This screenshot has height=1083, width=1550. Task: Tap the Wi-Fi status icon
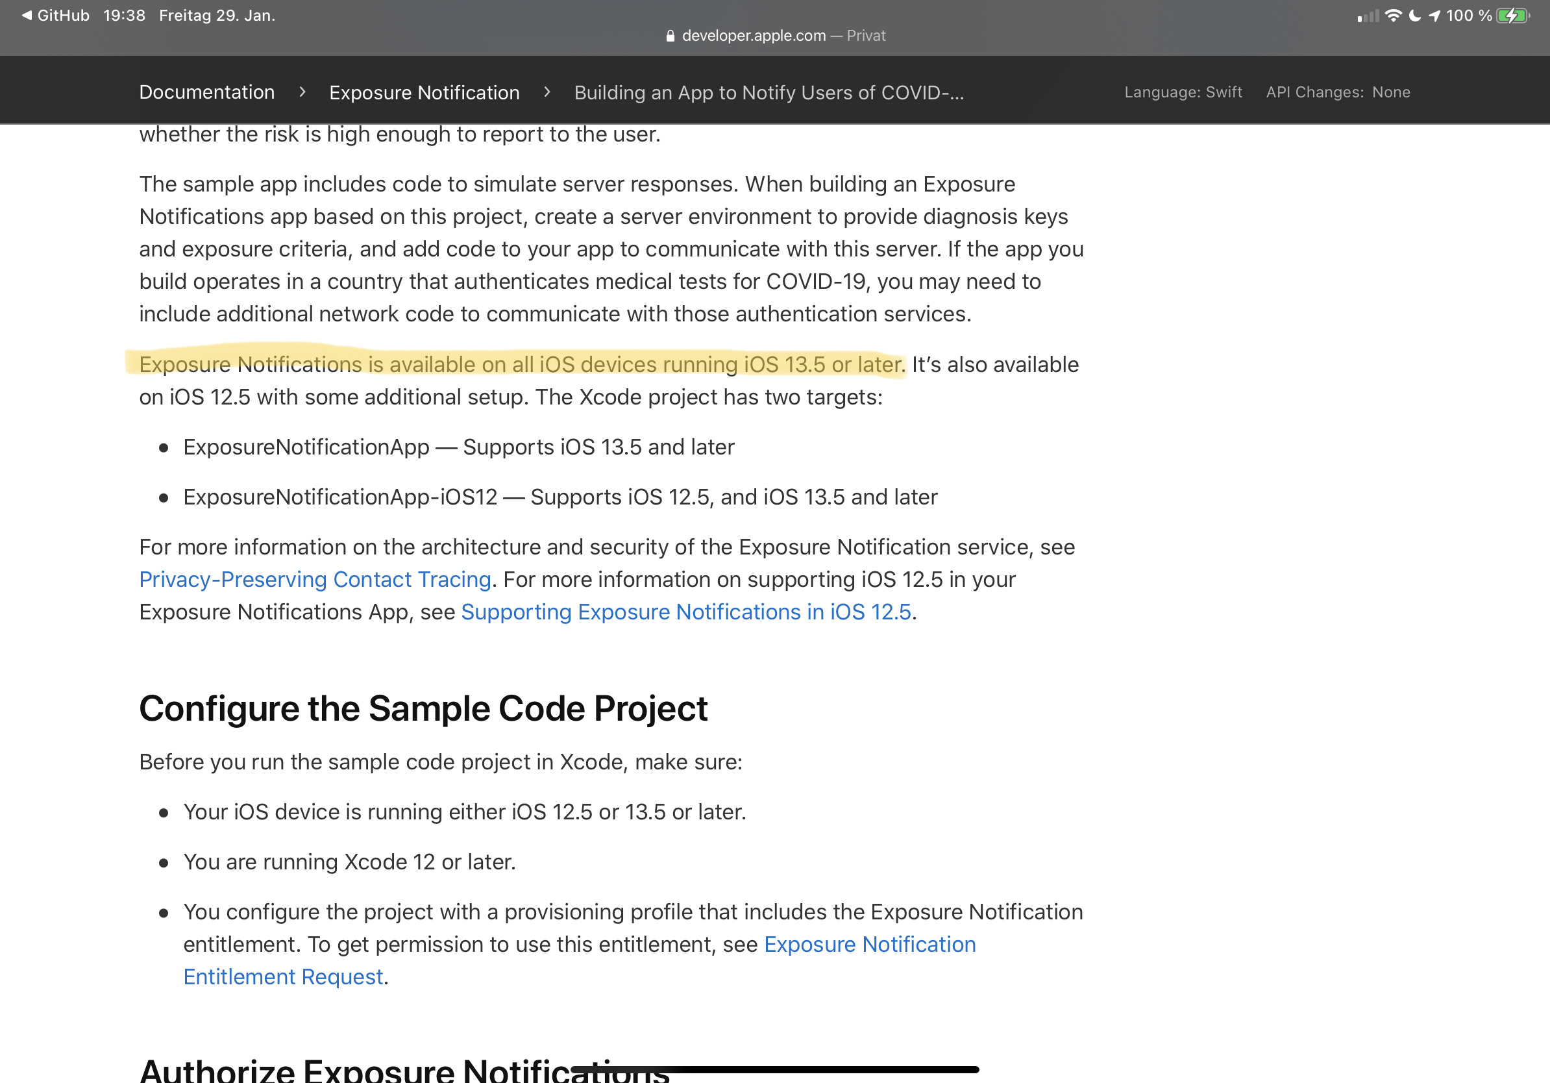click(1392, 16)
